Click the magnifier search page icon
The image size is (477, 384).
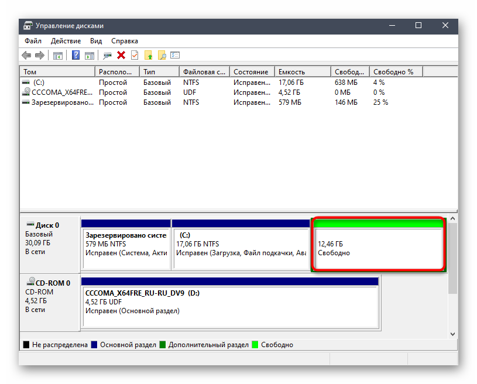click(x=162, y=55)
